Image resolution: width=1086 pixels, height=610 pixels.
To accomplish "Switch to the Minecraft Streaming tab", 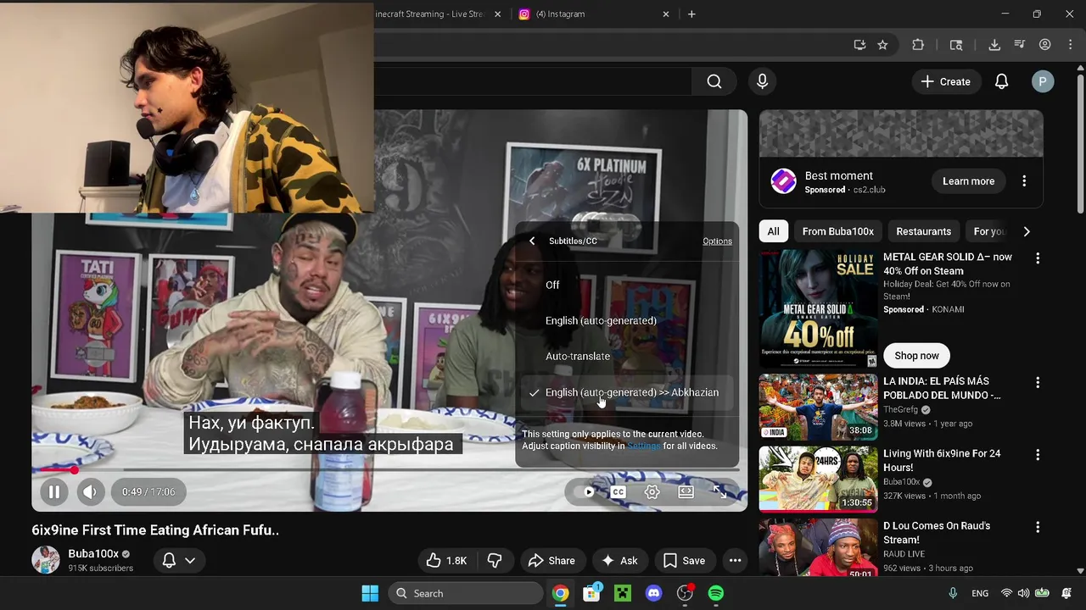I will [x=431, y=14].
